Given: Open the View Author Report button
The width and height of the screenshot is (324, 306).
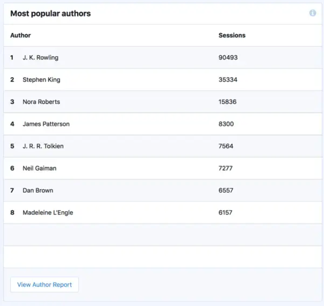Looking at the screenshot, I should pos(44,285).
